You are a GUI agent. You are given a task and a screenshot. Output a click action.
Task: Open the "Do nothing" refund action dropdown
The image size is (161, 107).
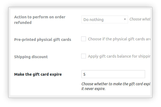[105, 19]
